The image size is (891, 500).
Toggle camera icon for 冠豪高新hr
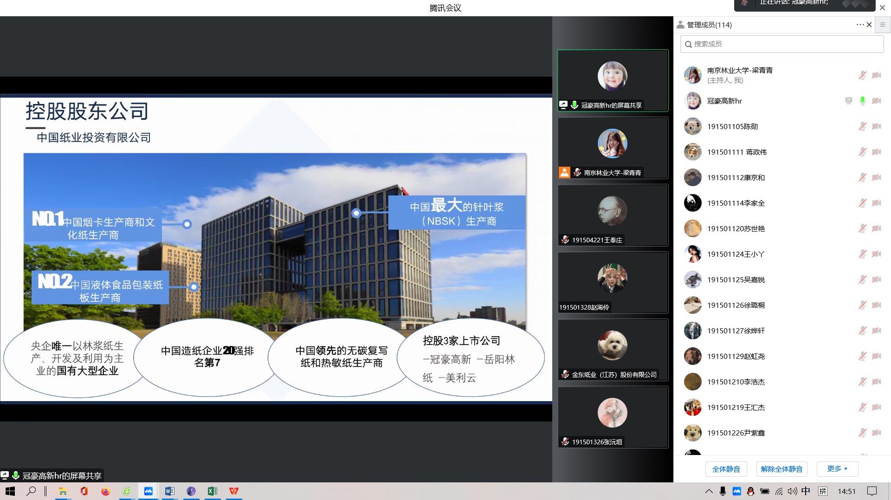876,101
